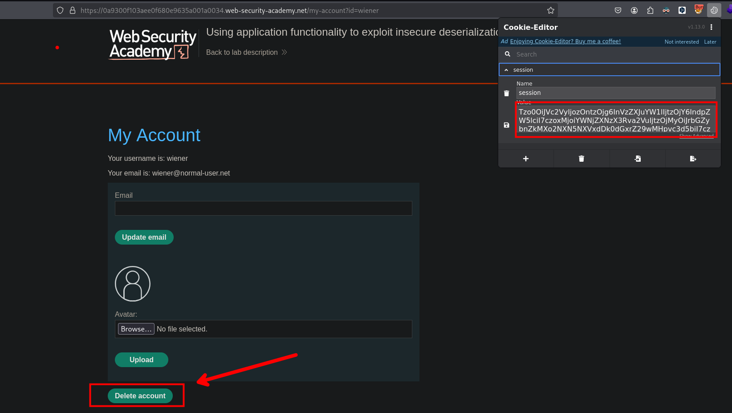Open the Firefox account icon
The width and height of the screenshot is (732, 413).
click(x=634, y=10)
